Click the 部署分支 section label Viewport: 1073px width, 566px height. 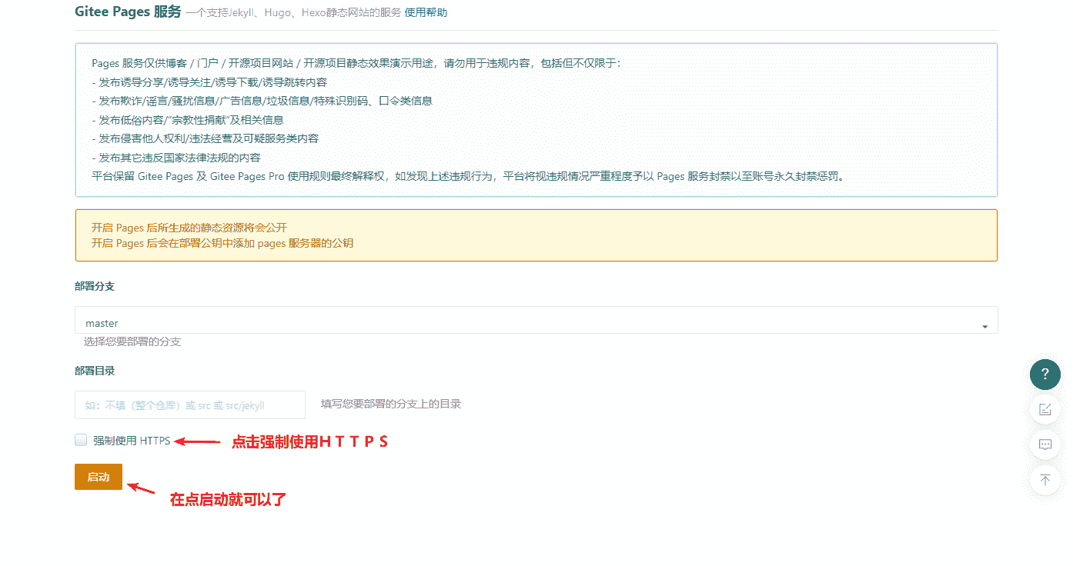click(x=95, y=286)
